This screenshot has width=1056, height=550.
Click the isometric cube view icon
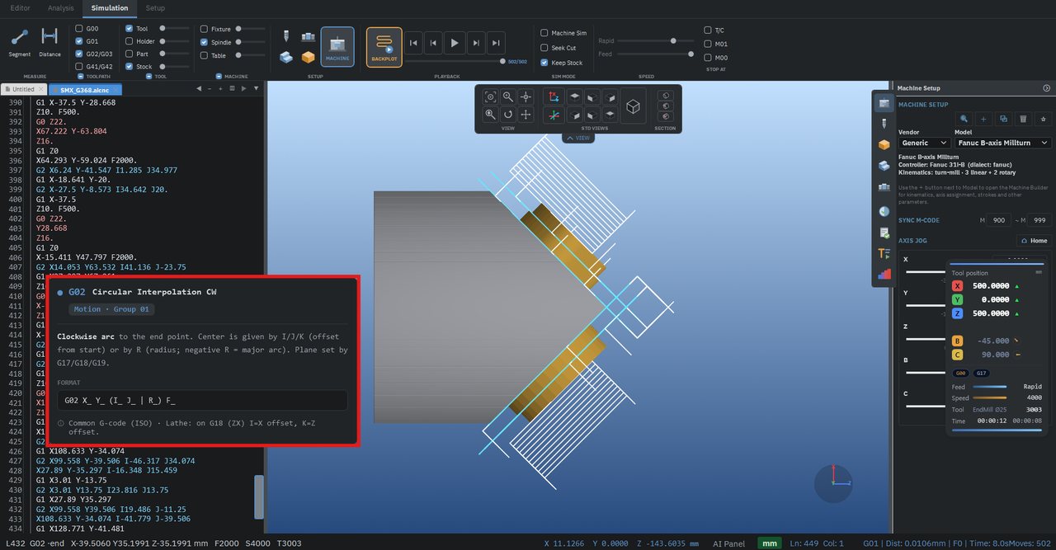(x=634, y=106)
